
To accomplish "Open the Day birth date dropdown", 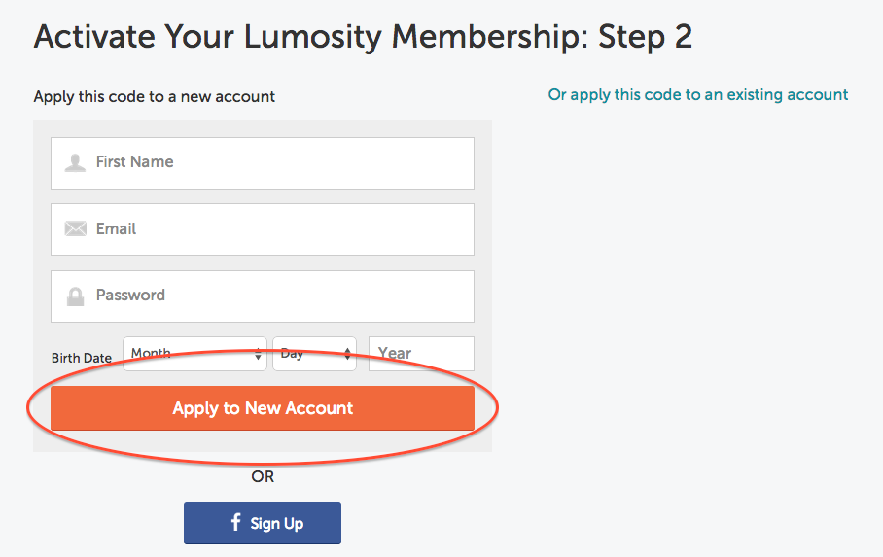I will coord(313,354).
